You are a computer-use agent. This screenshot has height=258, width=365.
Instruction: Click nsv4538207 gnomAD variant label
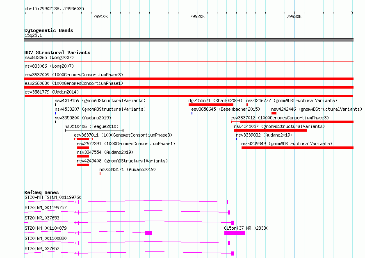(x=100, y=109)
